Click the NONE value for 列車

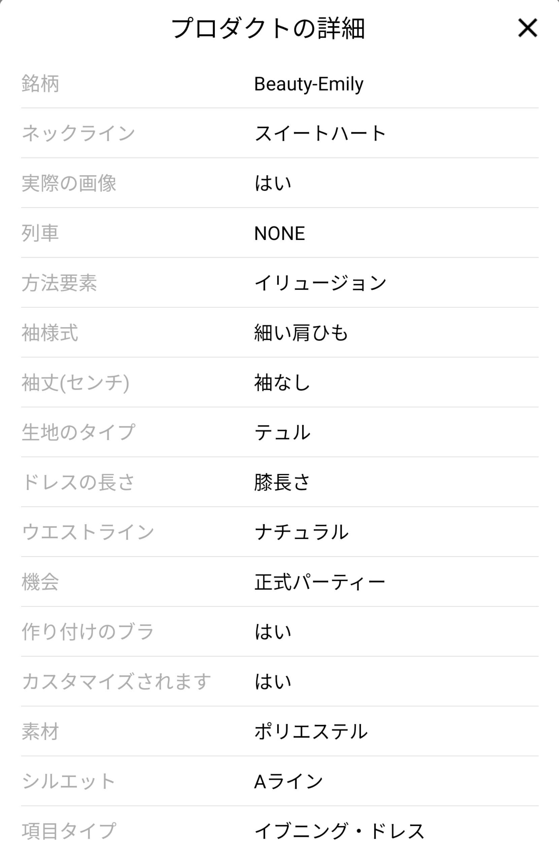[x=279, y=233]
